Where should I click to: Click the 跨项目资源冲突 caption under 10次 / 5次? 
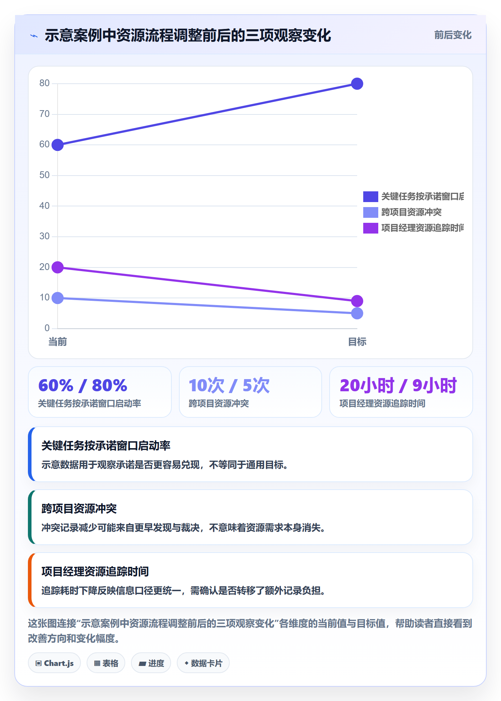[x=219, y=403]
